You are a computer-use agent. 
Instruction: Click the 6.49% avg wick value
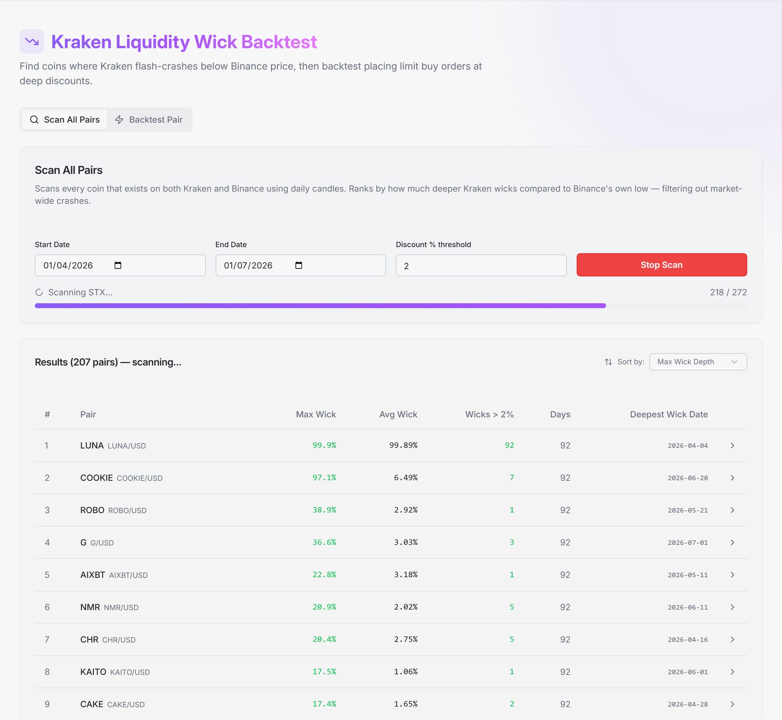click(x=406, y=478)
